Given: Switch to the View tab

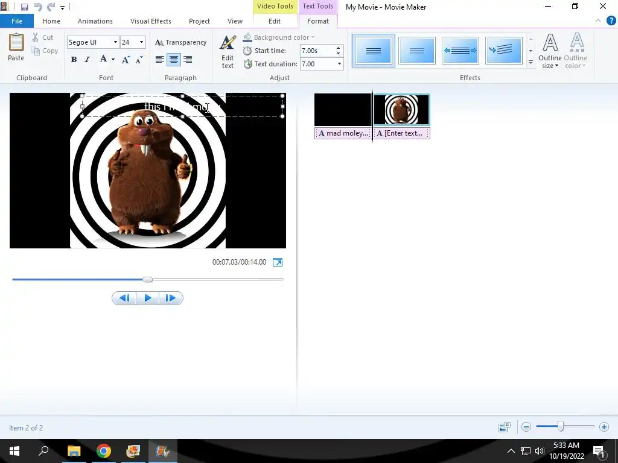Looking at the screenshot, I should 235,21.
